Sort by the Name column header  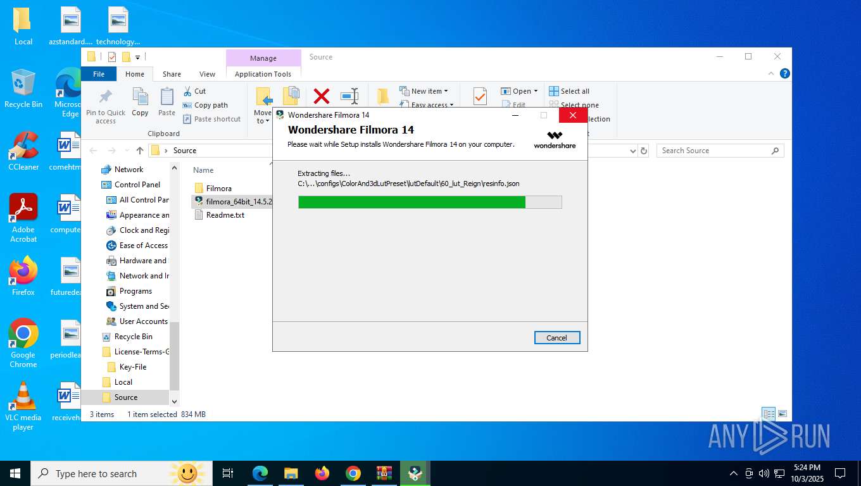(x=203, y=170)
